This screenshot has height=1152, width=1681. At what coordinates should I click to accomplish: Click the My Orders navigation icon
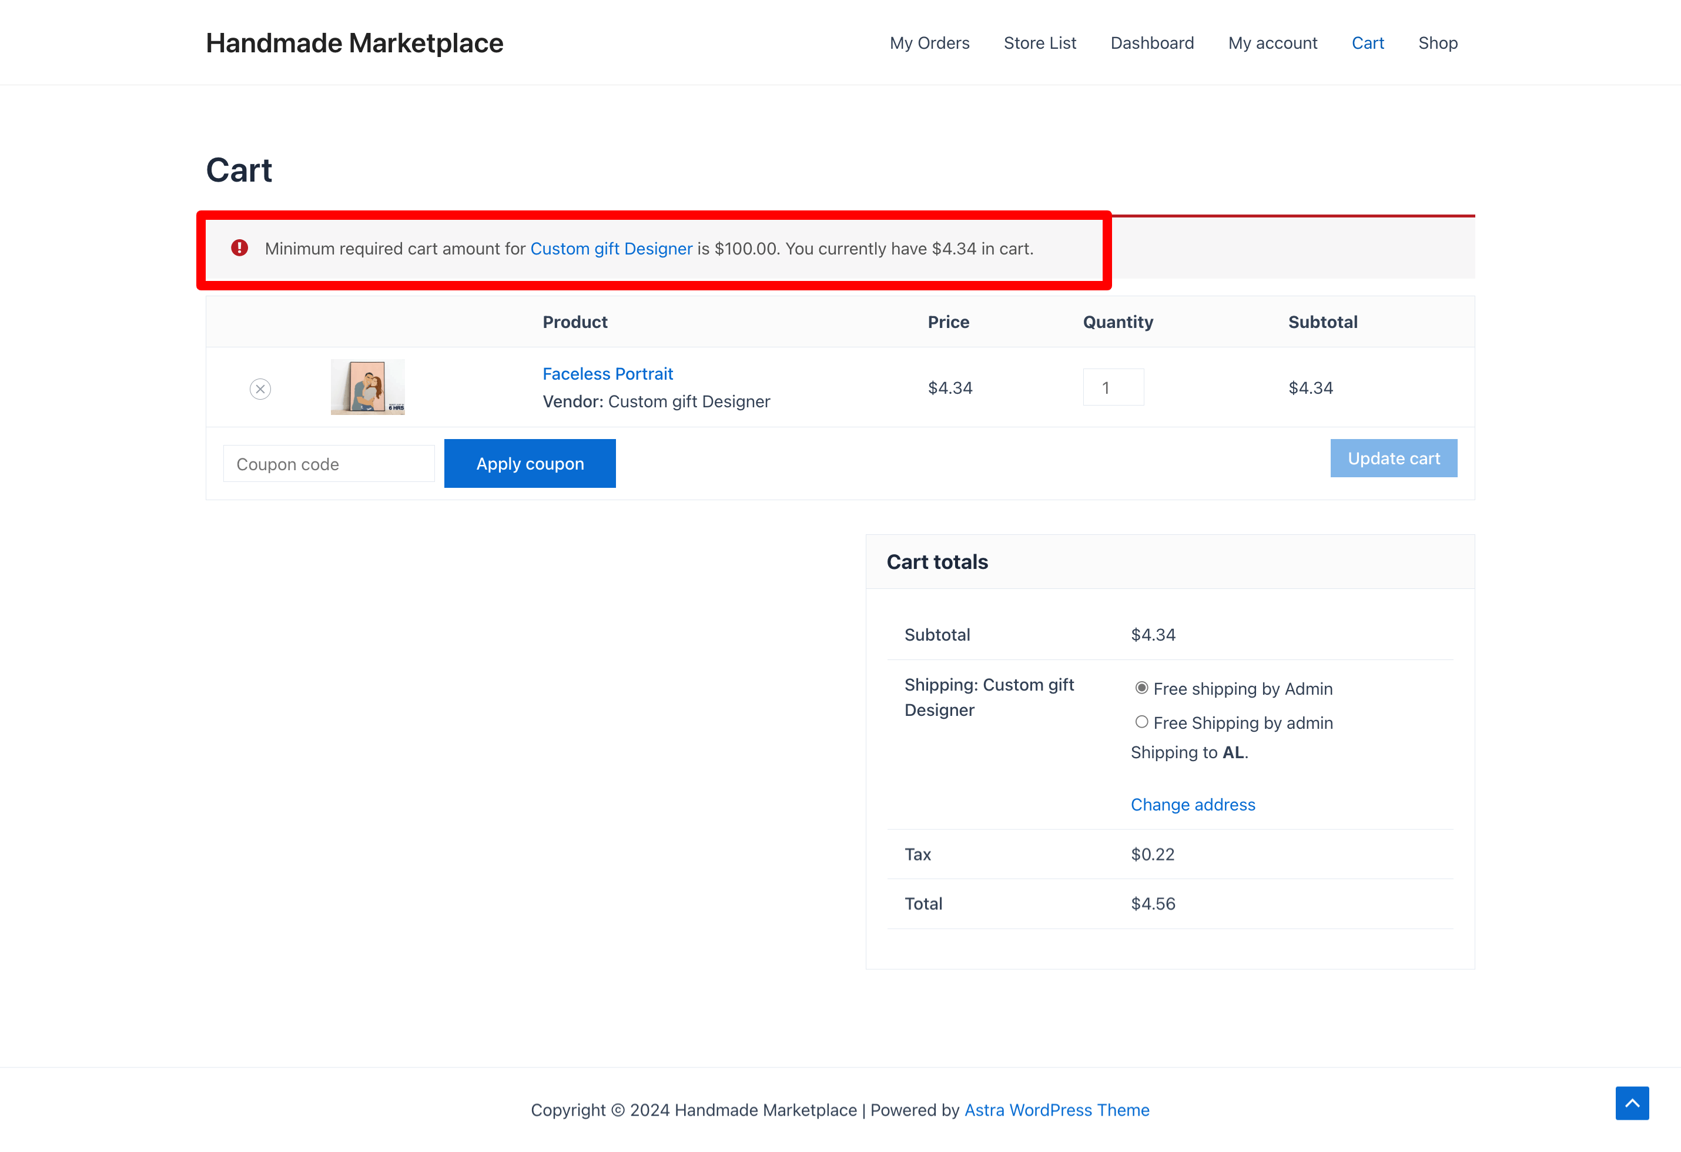(929, 41)
